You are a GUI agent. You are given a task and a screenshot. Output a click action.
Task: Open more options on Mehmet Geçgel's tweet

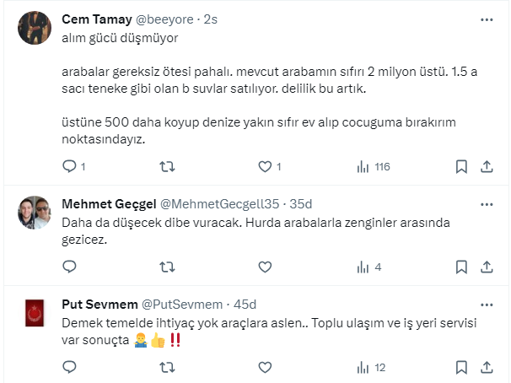pyautogui.click(x=487, y=203)
